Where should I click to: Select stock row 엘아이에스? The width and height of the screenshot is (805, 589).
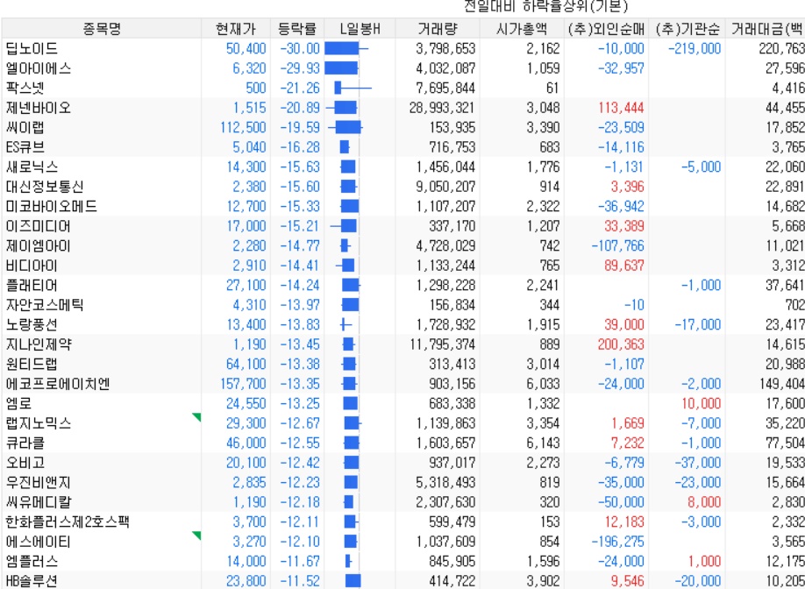click(402, 68)
